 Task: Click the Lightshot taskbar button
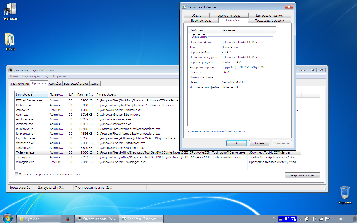pyautogui.click(x=39, y=219)
